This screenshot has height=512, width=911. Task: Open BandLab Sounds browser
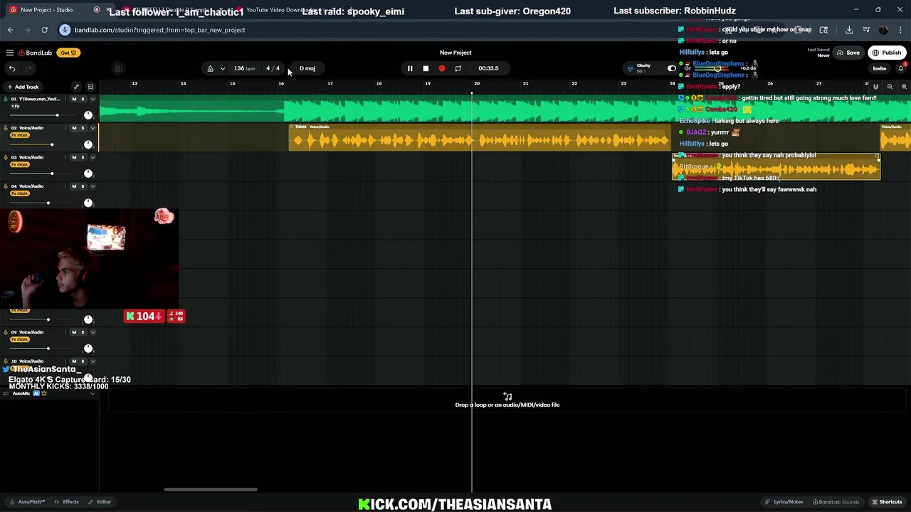coord(836,502)
